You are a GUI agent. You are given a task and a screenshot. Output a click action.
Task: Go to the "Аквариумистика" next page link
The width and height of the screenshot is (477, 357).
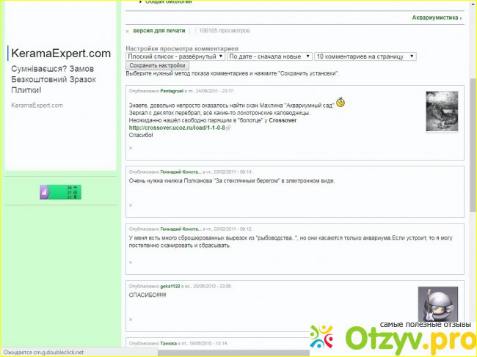(x=436, y=17)
